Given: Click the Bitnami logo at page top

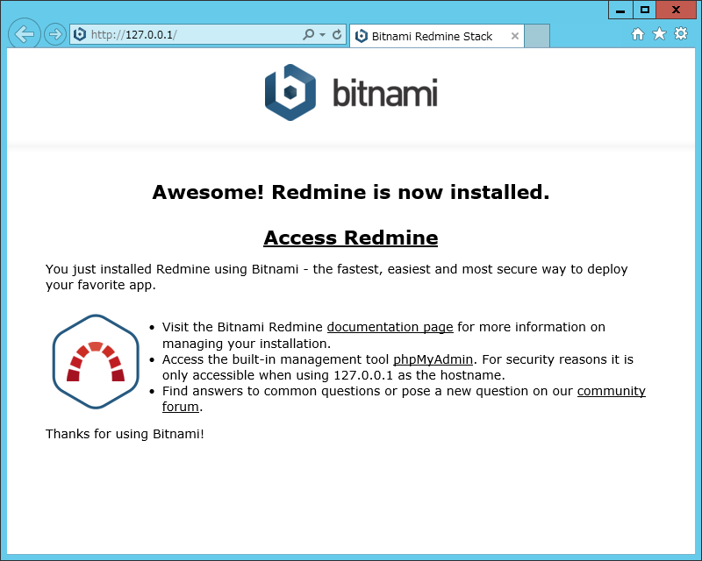Looking at the screenshot, I should [x=351, y=93].
